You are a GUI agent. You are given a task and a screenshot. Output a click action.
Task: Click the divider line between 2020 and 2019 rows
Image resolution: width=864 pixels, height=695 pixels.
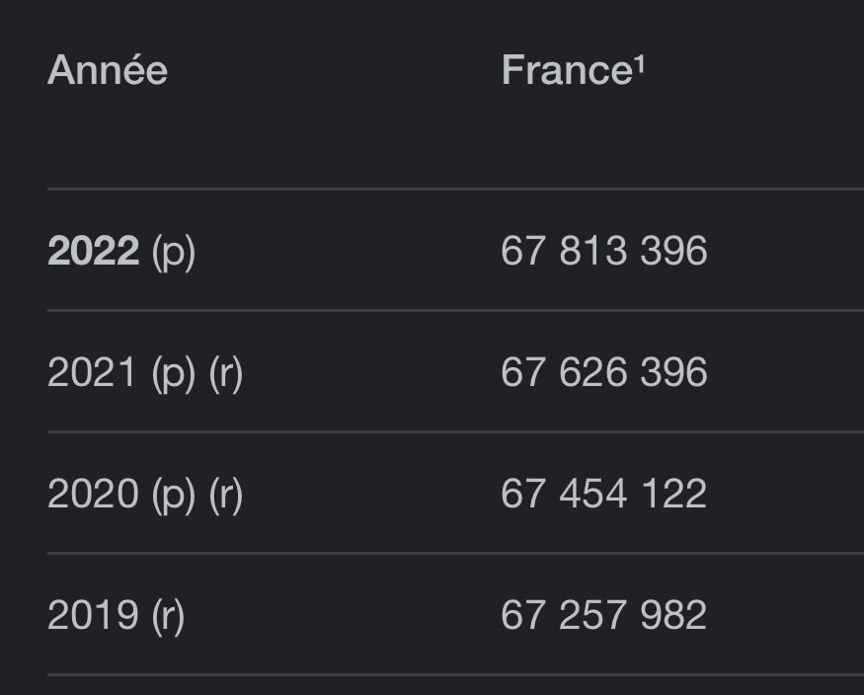(454, 553)
